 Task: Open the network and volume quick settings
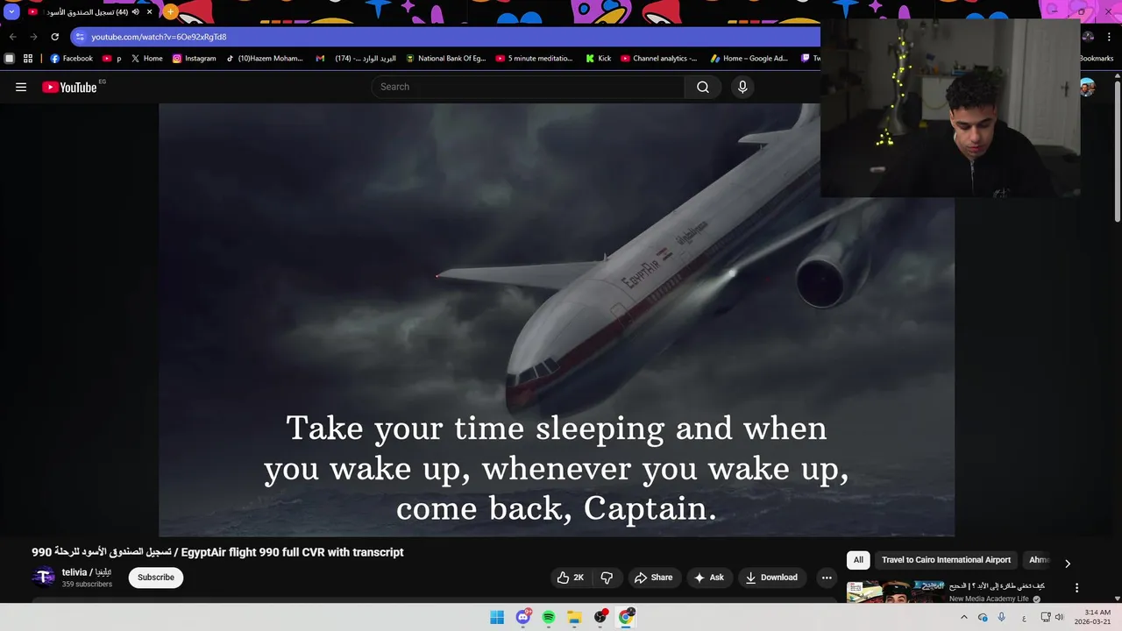[x=1052, y=617]
